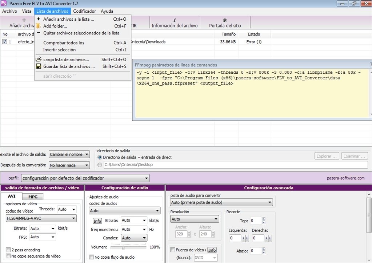Open codec de vídeo H.264 dropdown
The height and width of the screenshot is (263, 372).
(41, 218)
